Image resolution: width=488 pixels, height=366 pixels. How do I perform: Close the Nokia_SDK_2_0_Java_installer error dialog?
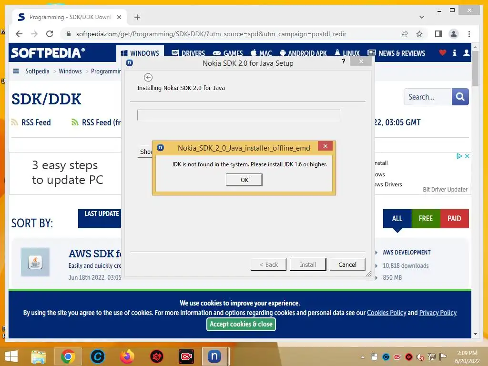click(x=325, y=146)
